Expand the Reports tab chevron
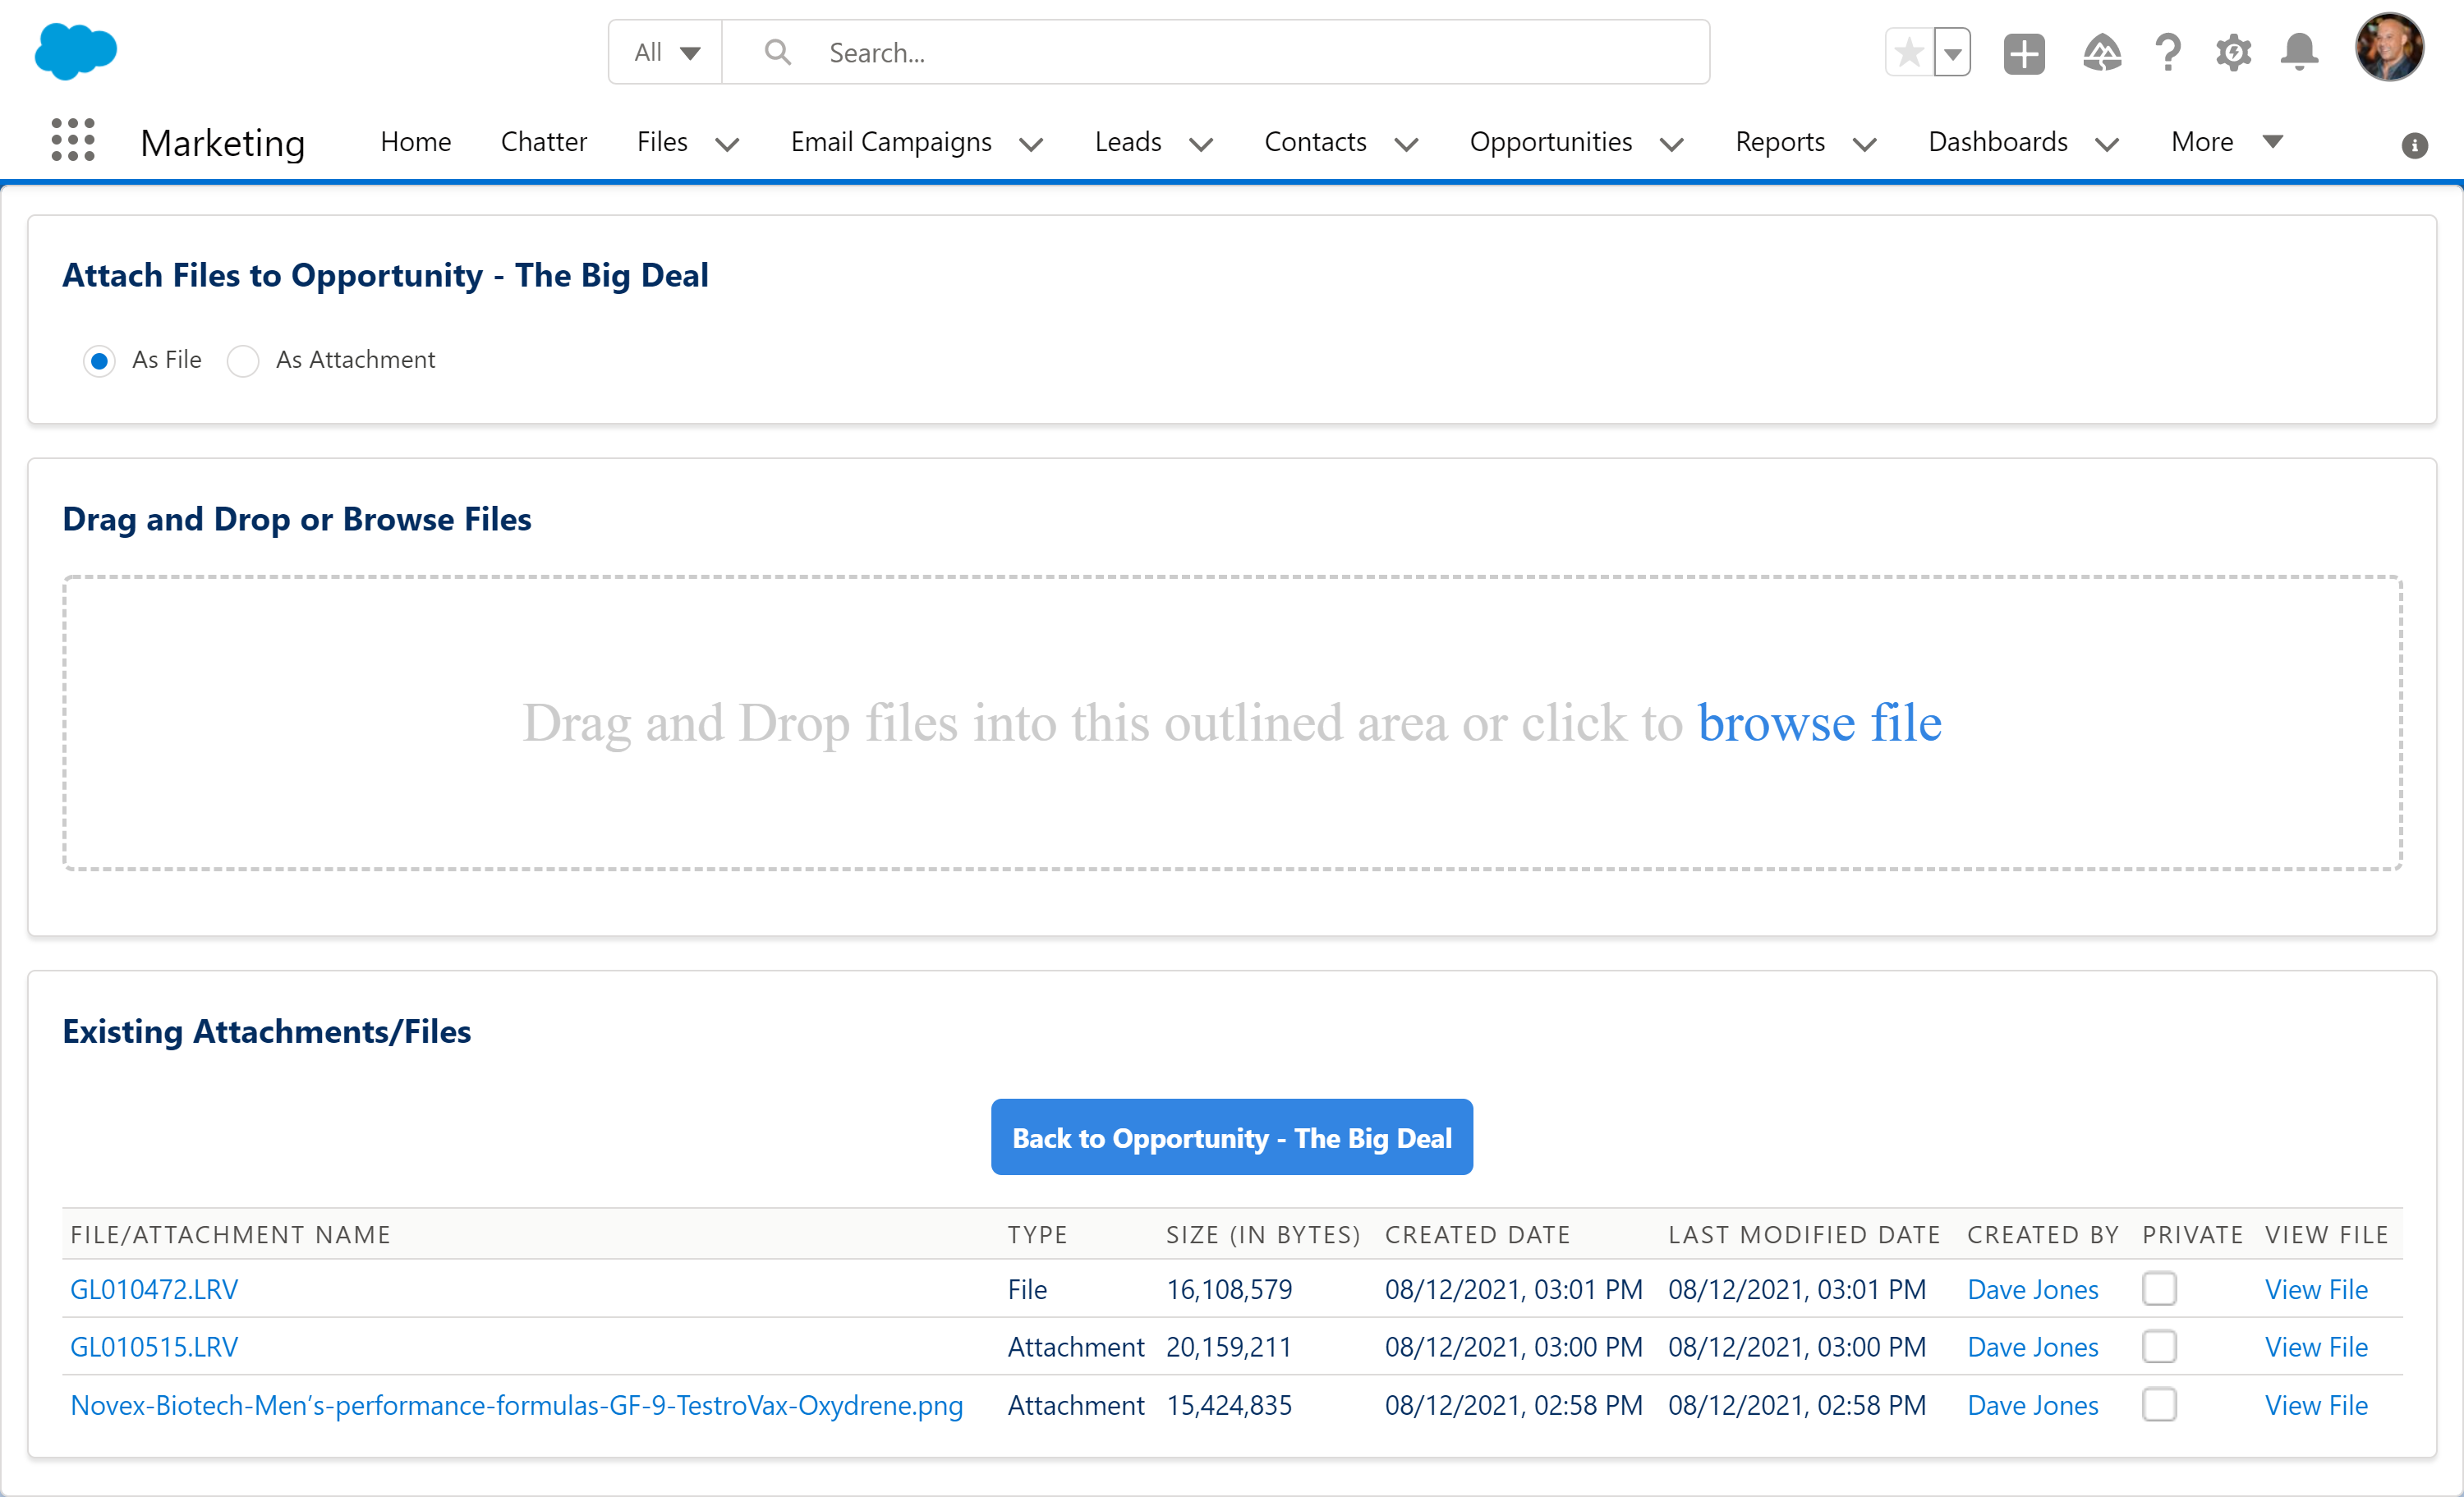 (1864, 145)
